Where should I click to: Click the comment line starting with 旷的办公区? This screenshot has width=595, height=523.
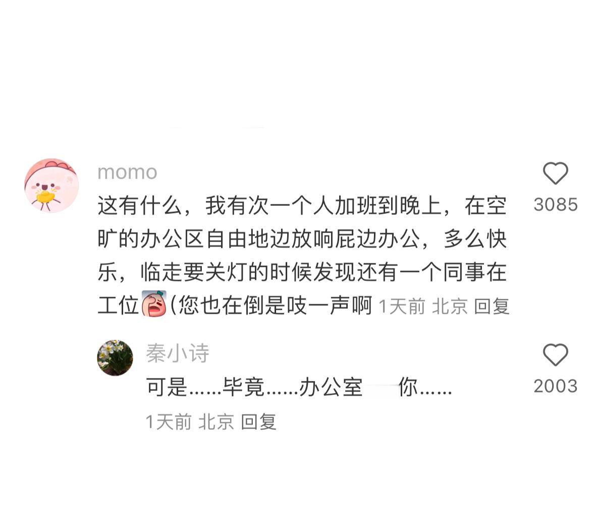tap(302, 239)
